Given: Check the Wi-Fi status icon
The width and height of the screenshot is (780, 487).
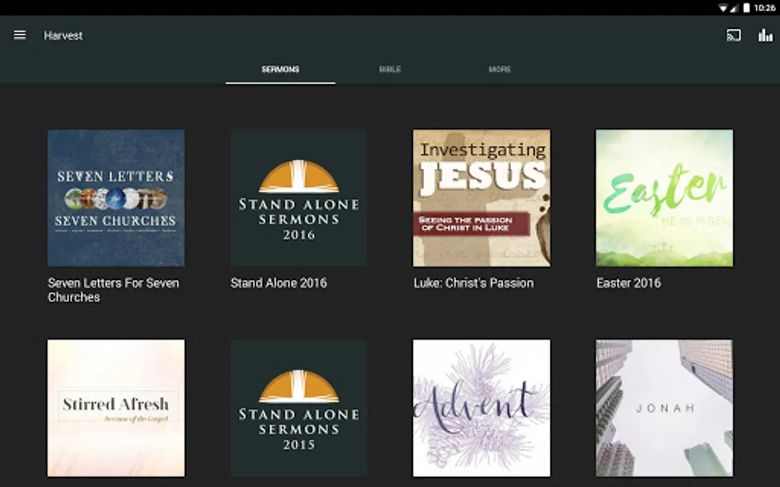Looking at the screenshot, I should click(x=723, y=8).
